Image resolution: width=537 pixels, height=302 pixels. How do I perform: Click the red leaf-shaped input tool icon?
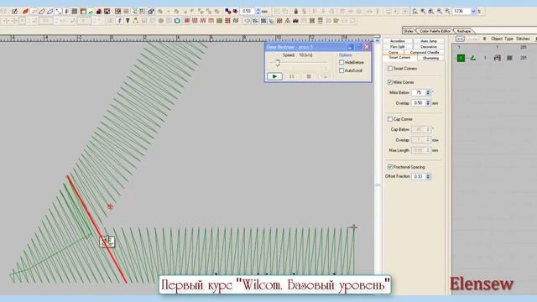pyautogui.click(x=25, y=11)
